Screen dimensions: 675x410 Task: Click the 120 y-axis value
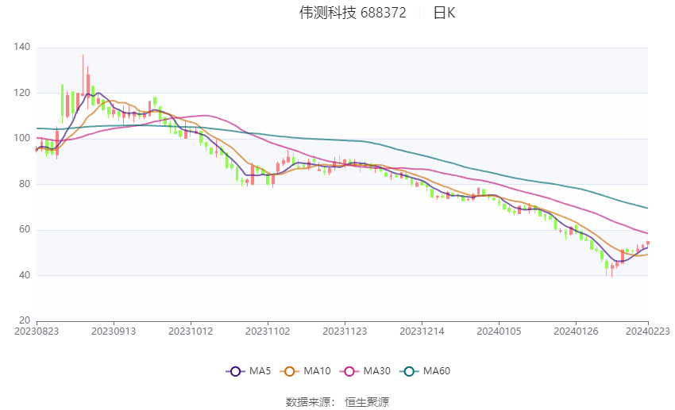point(22,93)
